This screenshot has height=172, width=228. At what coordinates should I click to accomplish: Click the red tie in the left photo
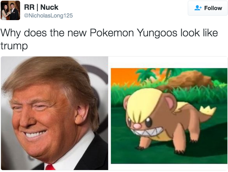(x=50, y=167)
